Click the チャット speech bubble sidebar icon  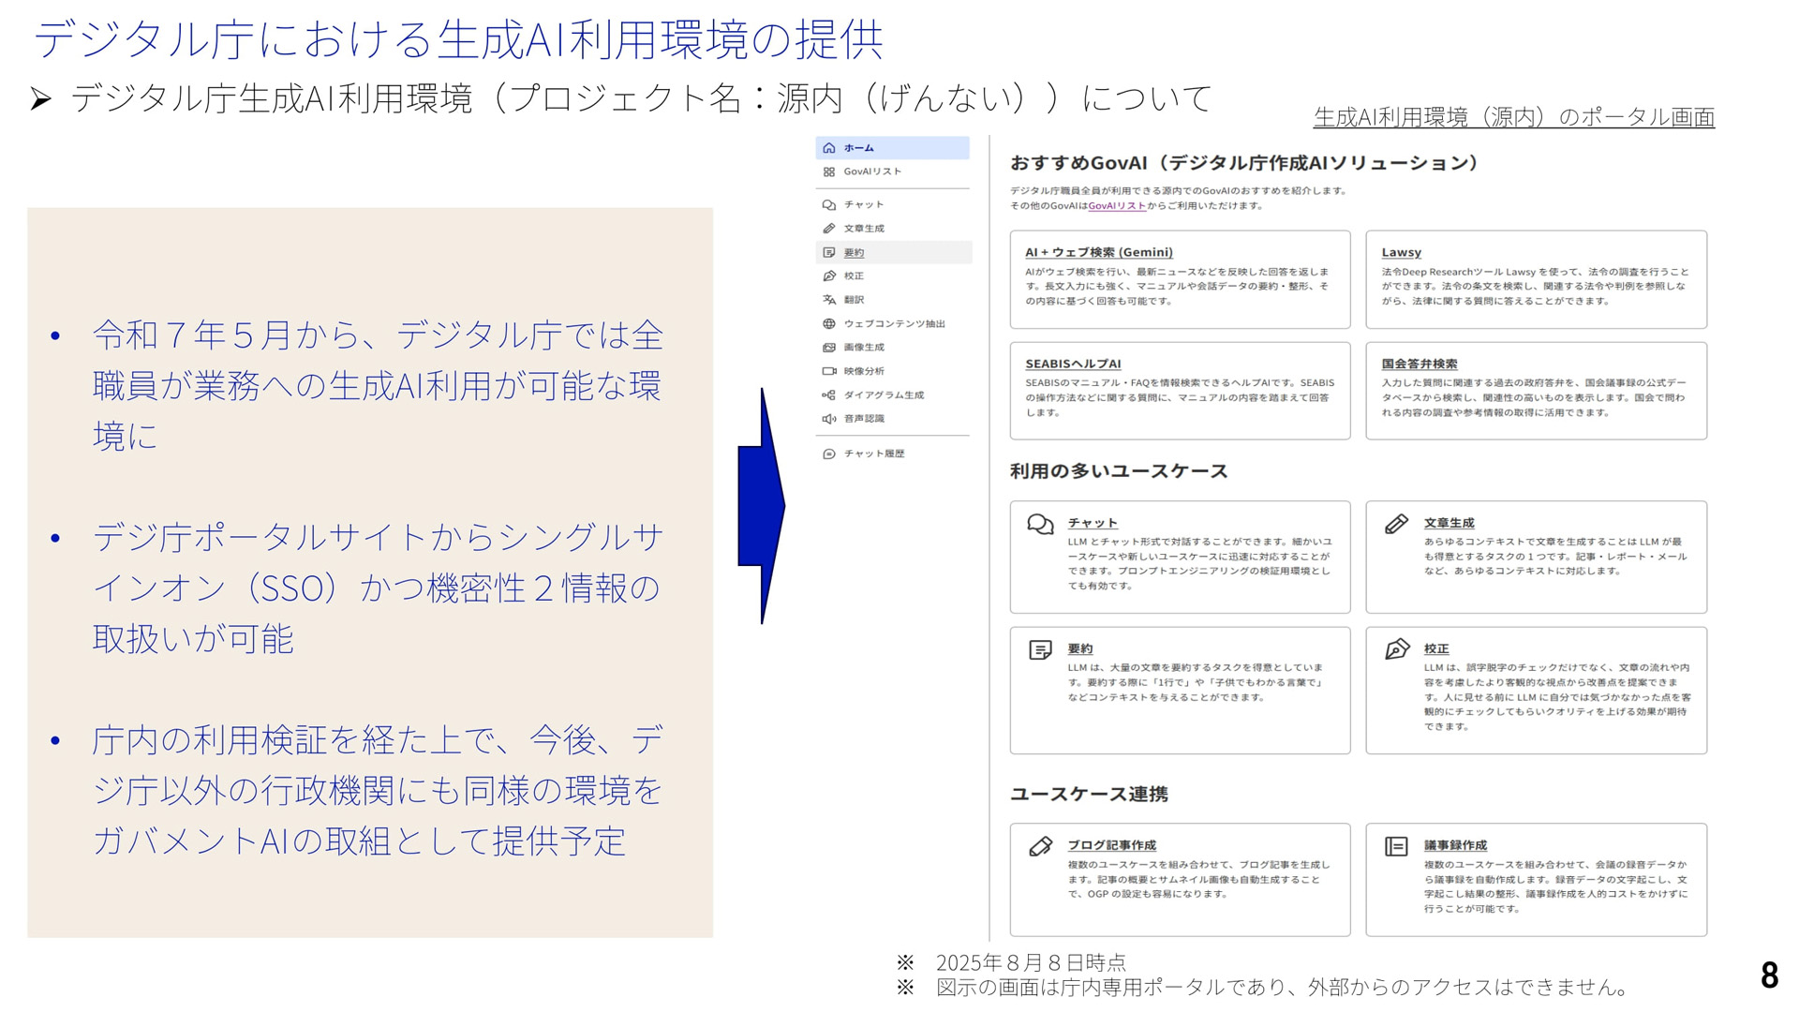[828, 204]
